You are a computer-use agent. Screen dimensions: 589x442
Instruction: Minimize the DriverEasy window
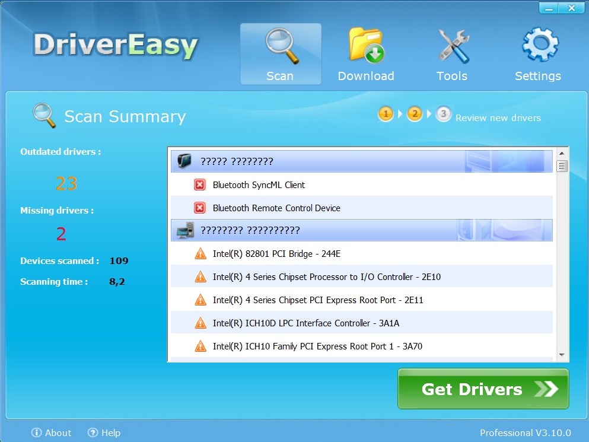point(549,8)
